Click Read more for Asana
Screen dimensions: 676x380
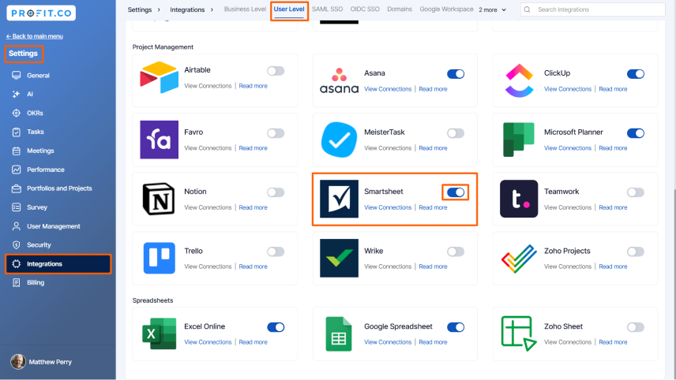point(433,89)
